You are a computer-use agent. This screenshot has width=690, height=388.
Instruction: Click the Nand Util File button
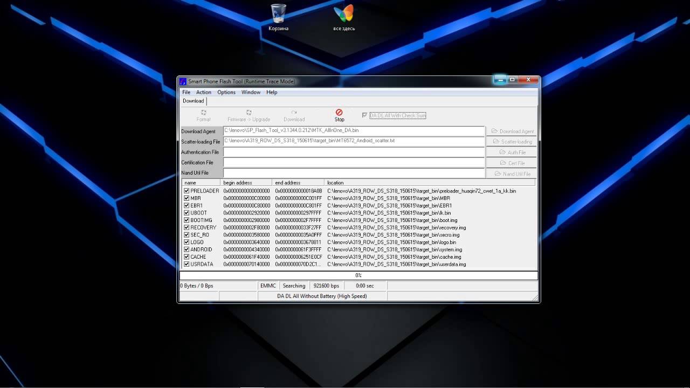512,174
